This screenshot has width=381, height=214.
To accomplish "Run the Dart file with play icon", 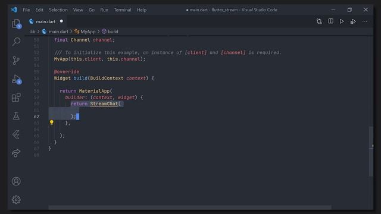I will pos(342,21).
